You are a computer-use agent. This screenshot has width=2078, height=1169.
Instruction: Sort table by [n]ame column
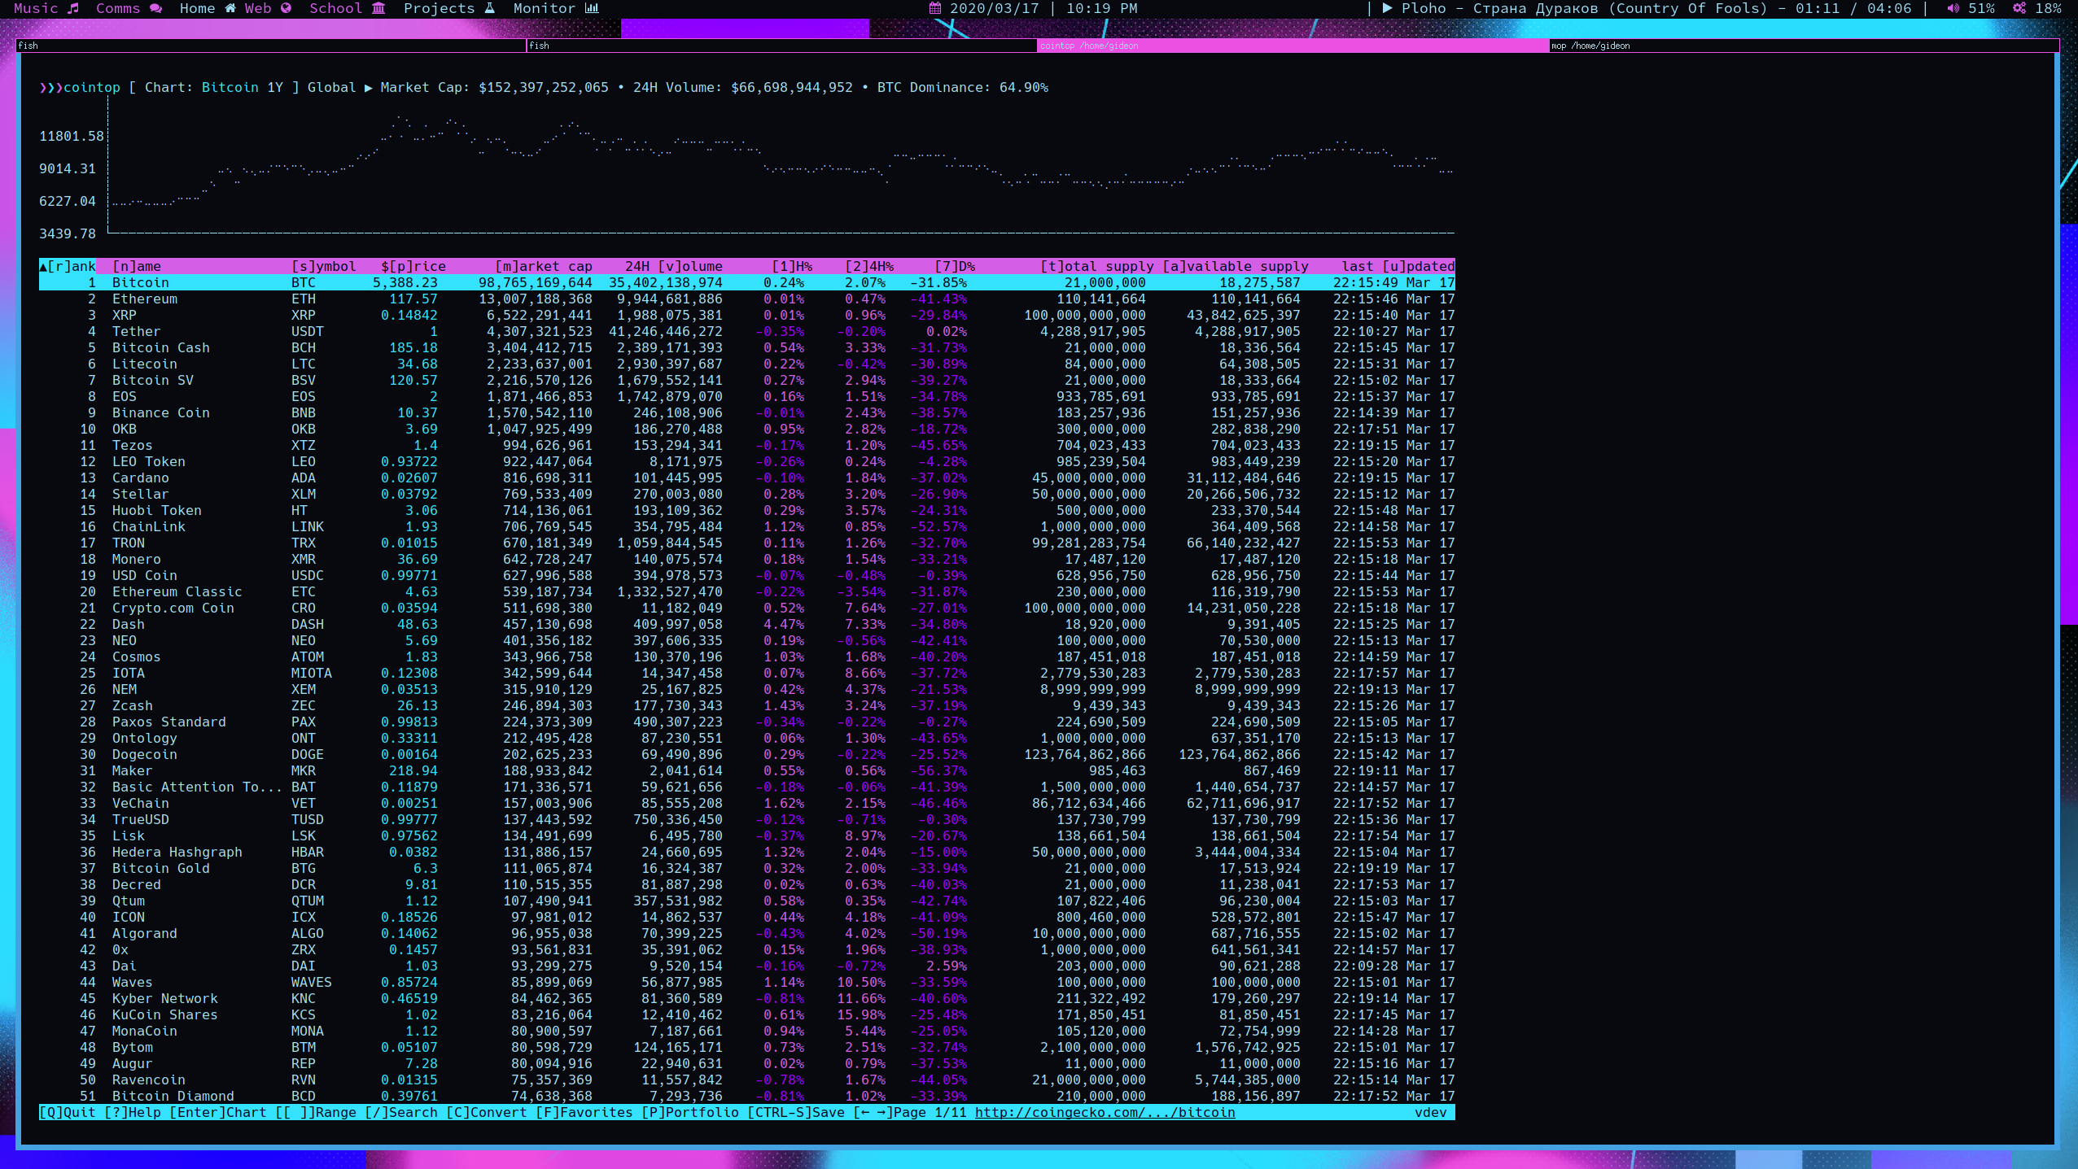click(136, 266)
